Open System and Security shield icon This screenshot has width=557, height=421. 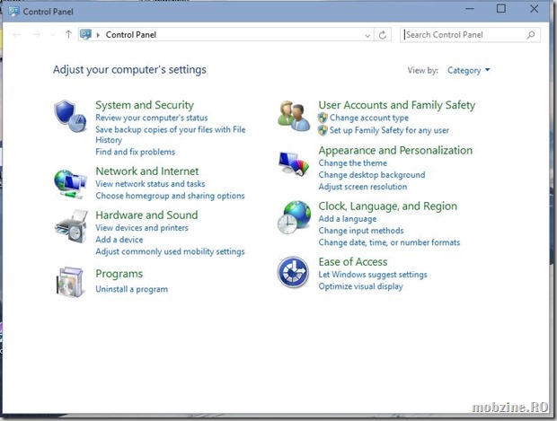(x=70, y=116)
